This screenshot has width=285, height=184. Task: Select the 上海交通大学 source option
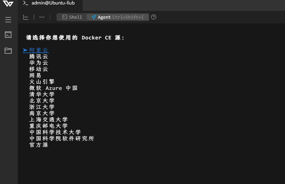(x=49, y=120)
